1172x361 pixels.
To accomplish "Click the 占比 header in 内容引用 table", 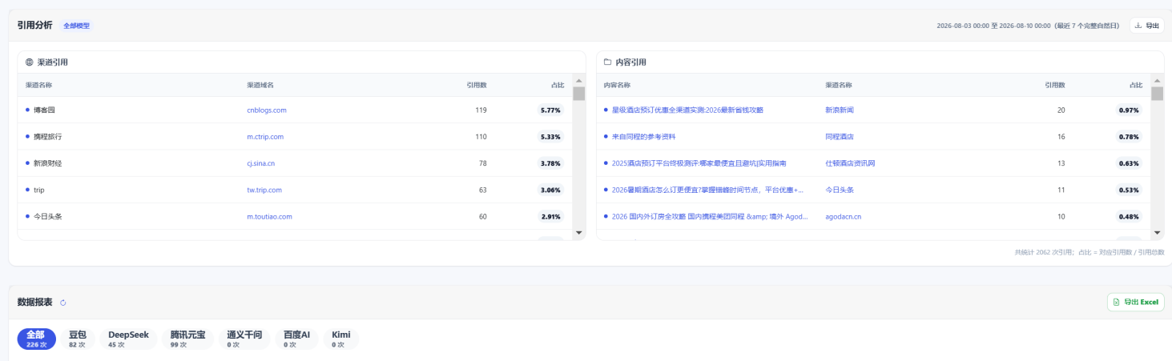I will coord(1136,85).
